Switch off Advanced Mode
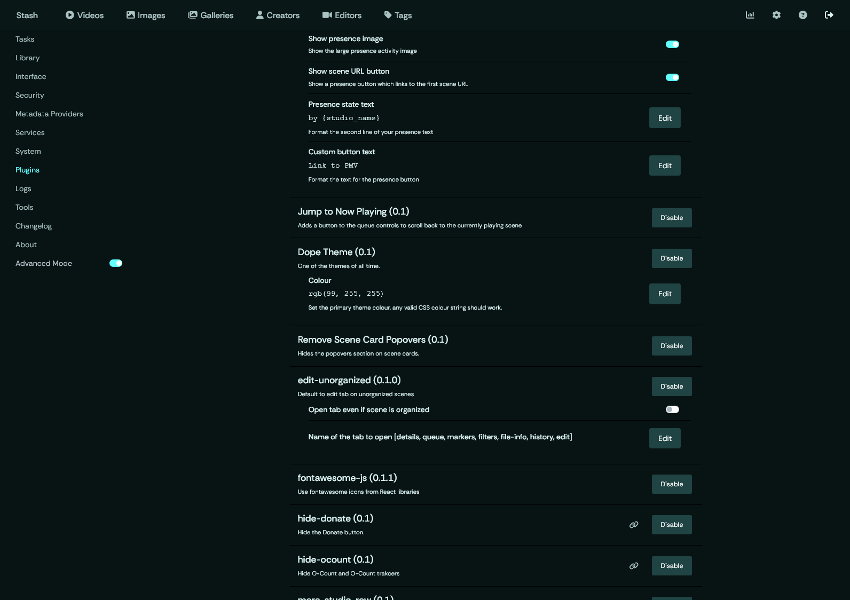The height and width of the screenshot is (600, 850). coord(116,263)
